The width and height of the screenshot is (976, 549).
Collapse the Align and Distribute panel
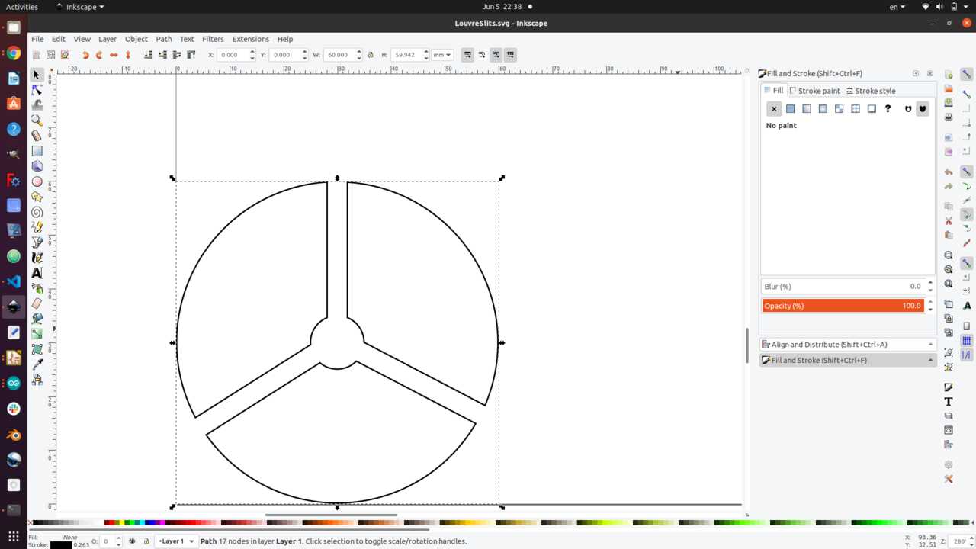[930, 345]
